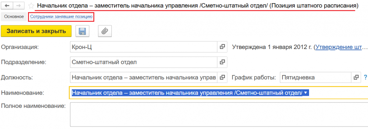Click the highlighted Наименование text field

(218, 93)
